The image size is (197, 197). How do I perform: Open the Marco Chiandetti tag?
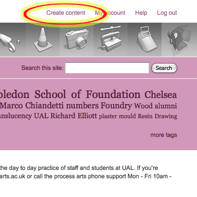pos(32,105)
